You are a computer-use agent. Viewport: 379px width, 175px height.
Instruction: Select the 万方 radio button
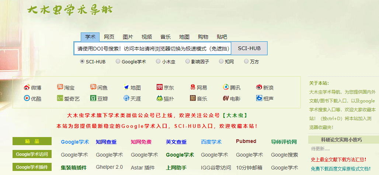coord(246,61)
